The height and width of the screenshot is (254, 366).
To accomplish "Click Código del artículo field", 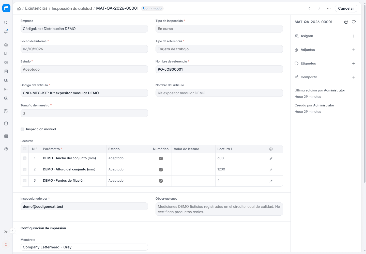I will point(84,93).
